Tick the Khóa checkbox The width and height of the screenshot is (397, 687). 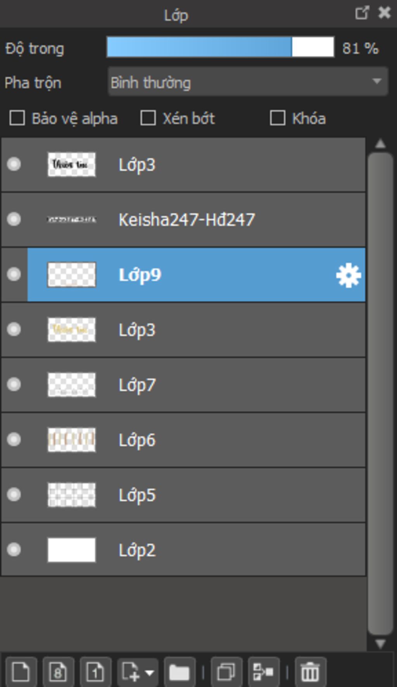[278, 118]
